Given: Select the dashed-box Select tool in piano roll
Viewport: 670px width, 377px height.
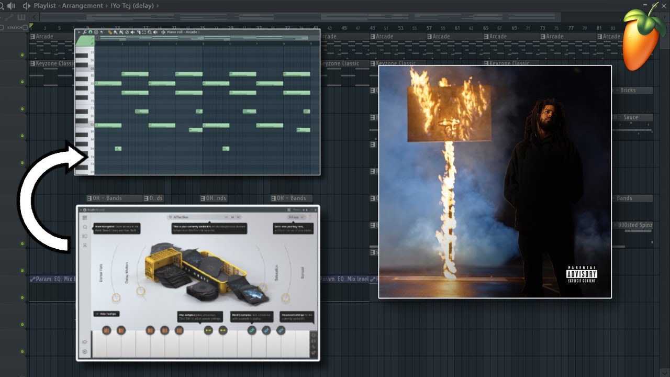Looking at the screenshot, I should coord(144,32).
